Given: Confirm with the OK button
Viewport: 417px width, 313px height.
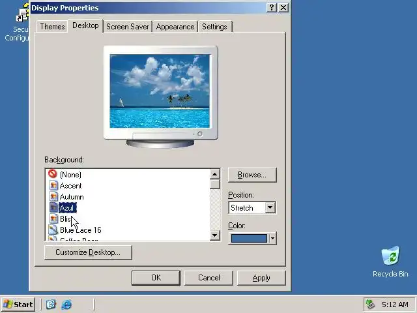Looking at the screenshot, I should point(156,278).
